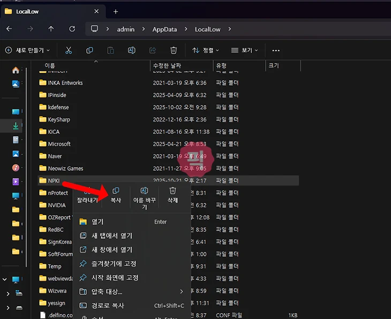This screenshot has width=391, height=319.
Task: Click Copy (복사) in context menu
Action: click(116, 195)
